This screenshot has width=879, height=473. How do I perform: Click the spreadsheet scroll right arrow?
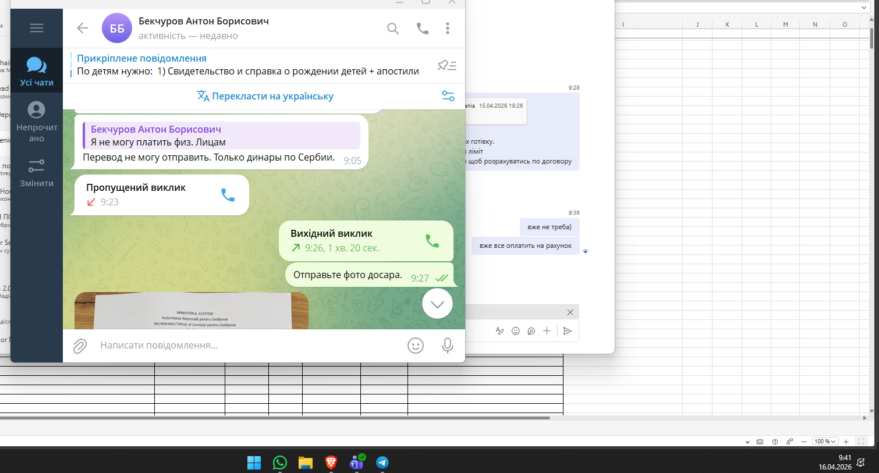coord(864,418)
